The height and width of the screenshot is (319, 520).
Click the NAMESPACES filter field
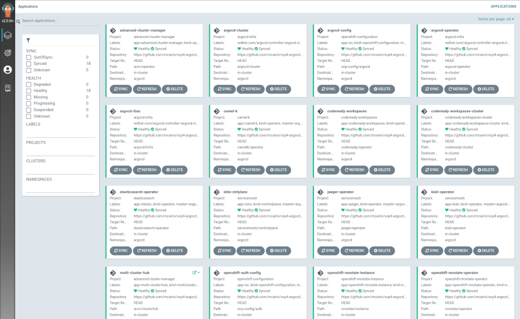pos(60,188)
